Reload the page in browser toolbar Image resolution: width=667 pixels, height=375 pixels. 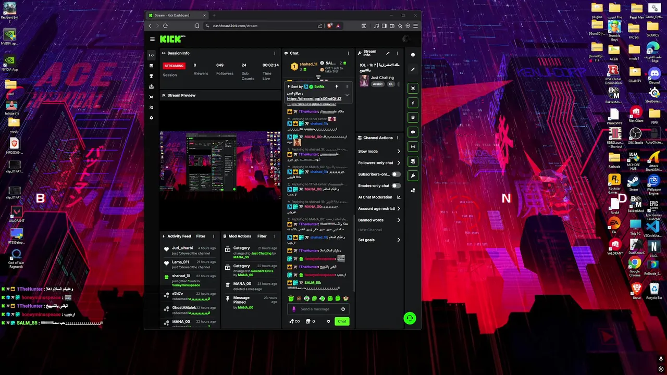tap(165, 26)
